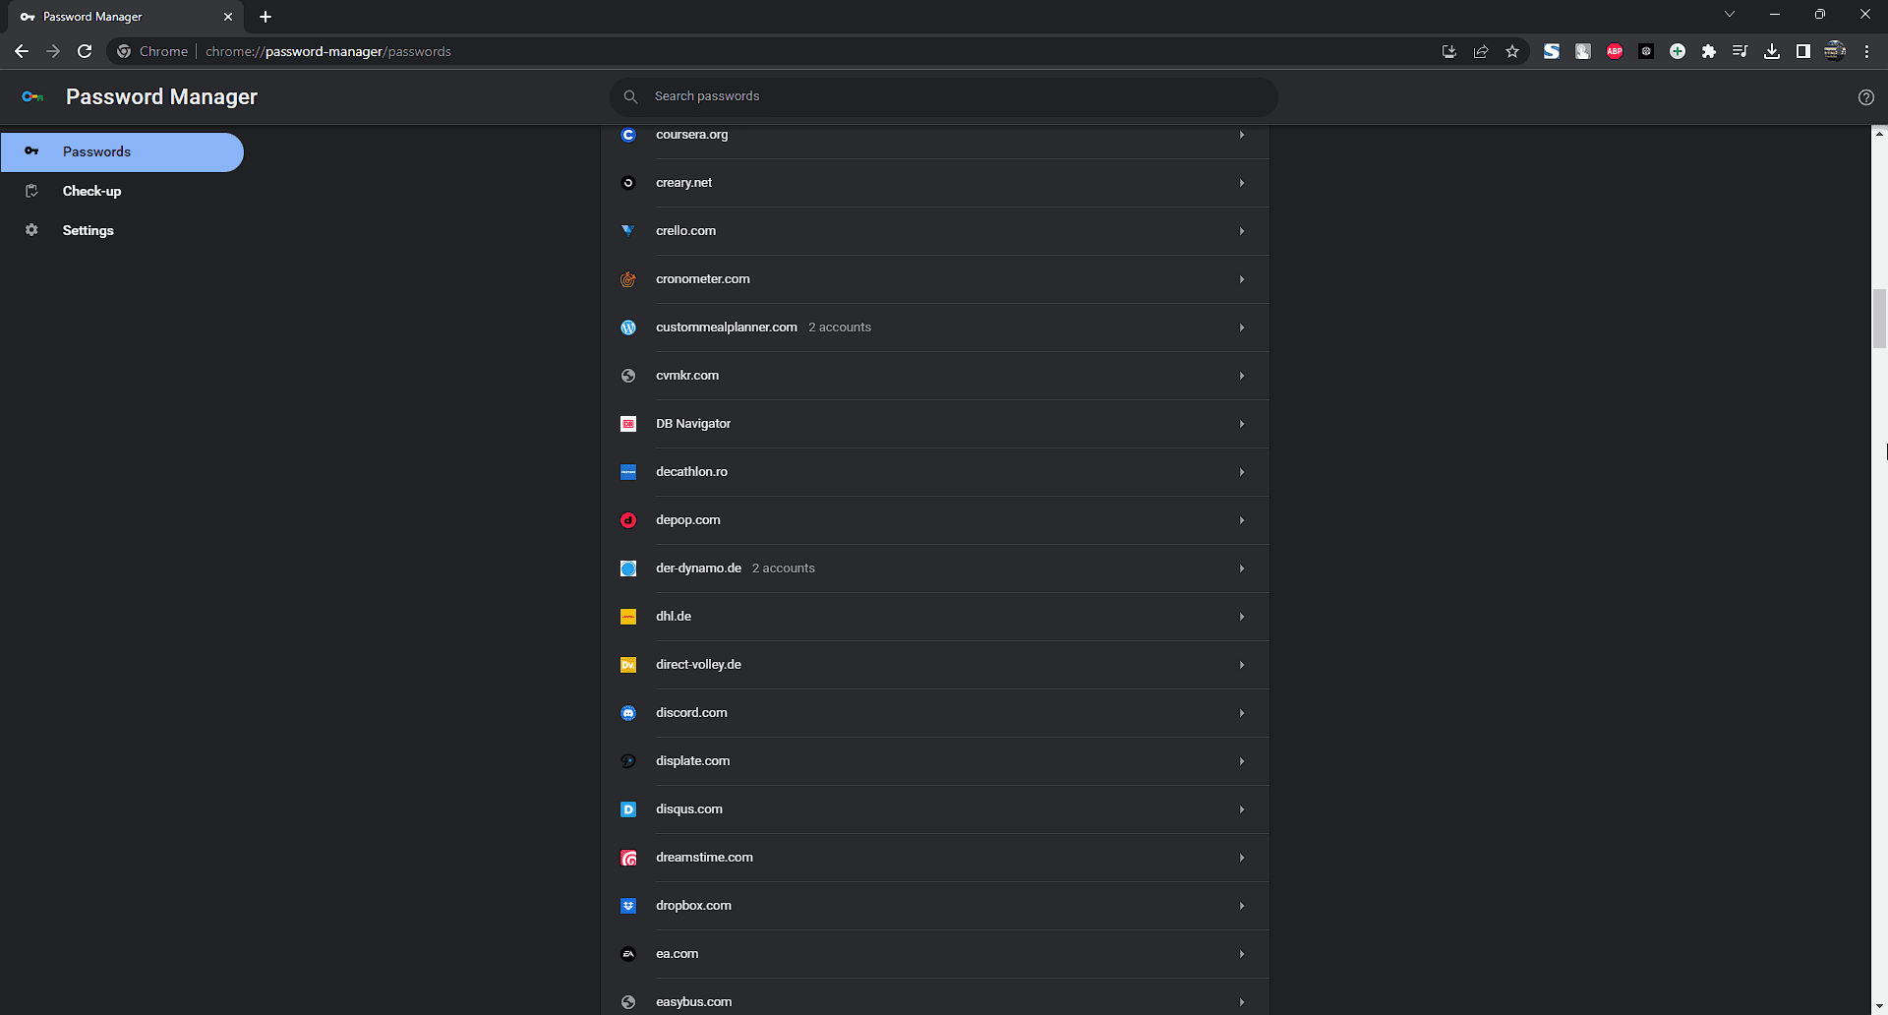This screenshot has width=1888, height=1015.
Task: Click the dhl.de yellow favicon
Action: 628,617
